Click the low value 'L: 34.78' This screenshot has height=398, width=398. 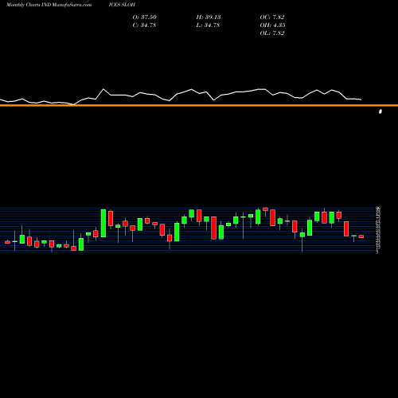pyautogui.click(x=208, y=25)
